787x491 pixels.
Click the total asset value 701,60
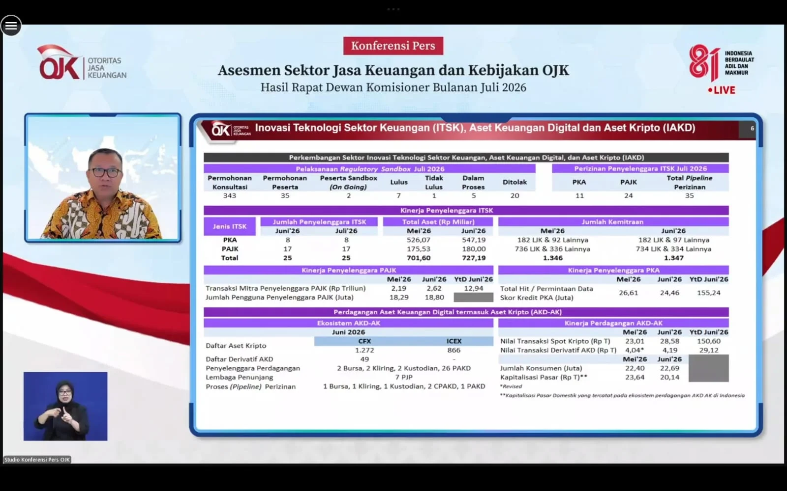tap(419, 258)
